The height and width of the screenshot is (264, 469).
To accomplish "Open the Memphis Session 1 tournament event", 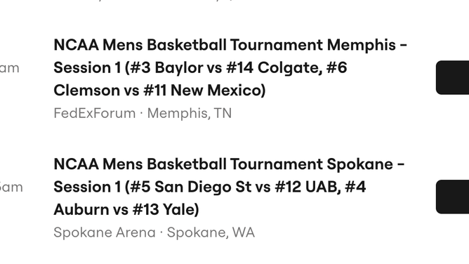I will [x=230, y=67].
